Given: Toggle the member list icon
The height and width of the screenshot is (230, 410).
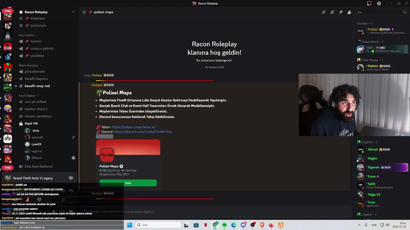Looking at the screenshot, I should [x=349, y=12].
